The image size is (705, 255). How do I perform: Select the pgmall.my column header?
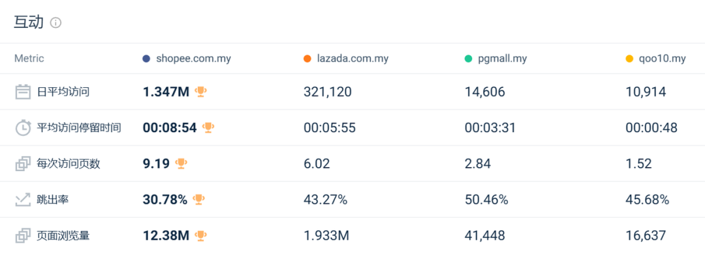495,59
